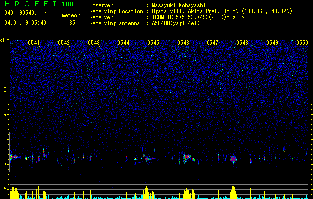Click the 0547 time marker
Viewport: 313px width, 199px height.
pos(212,43)
